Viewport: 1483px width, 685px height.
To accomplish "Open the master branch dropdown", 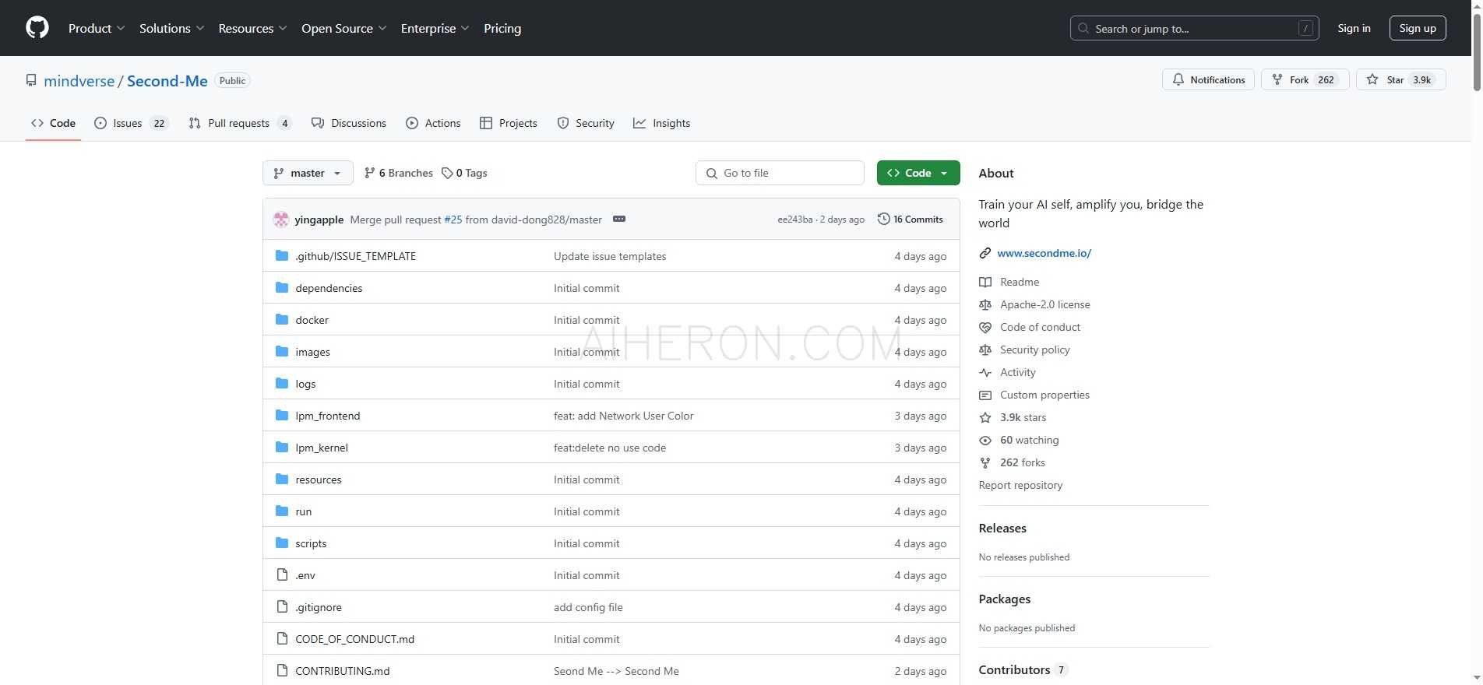I will (308, 173).
